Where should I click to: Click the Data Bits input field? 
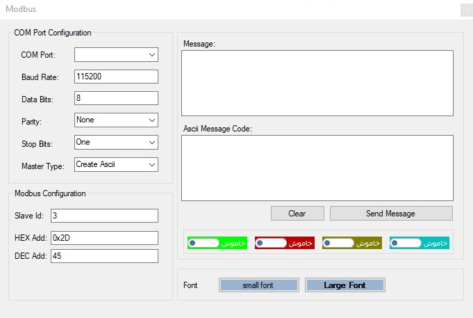pos(116,98)
